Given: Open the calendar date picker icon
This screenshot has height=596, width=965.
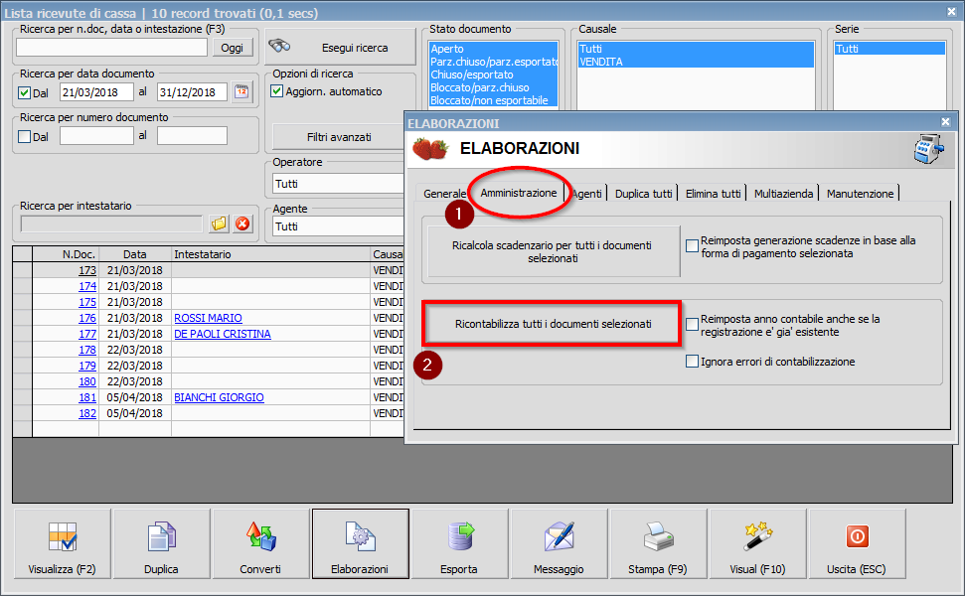Looking at the screenshot, I should [241, 92].
